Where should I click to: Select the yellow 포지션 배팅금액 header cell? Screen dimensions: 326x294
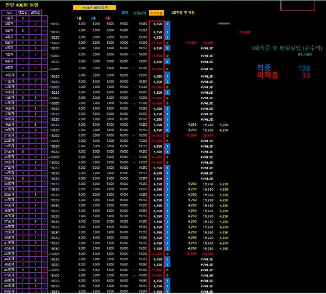(94, 8)
